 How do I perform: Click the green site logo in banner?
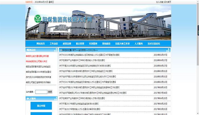pyautogui.click(x=38, y=19)
